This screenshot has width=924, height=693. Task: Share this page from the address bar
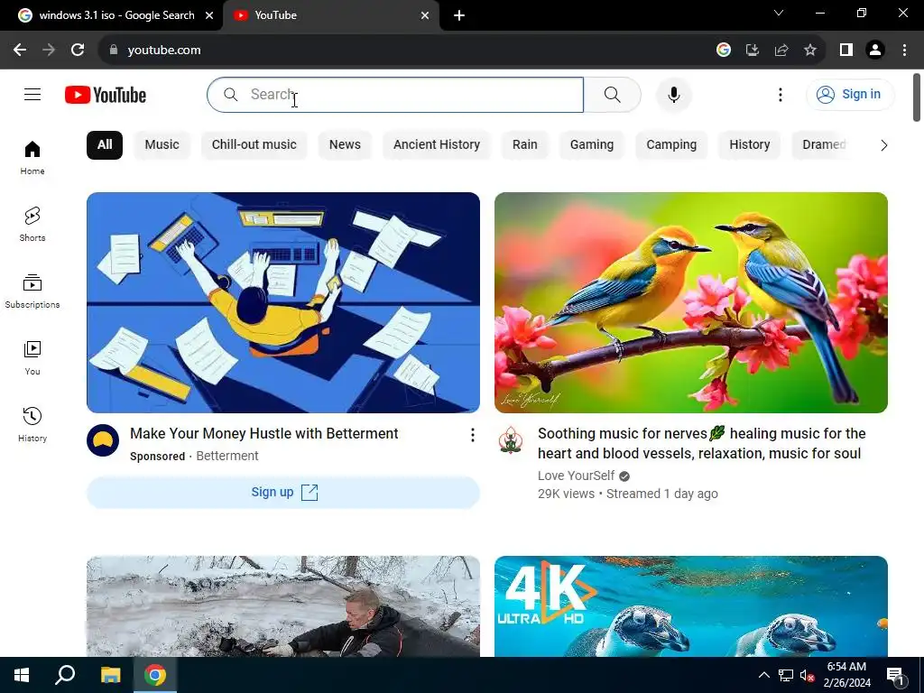click(781, 51)
